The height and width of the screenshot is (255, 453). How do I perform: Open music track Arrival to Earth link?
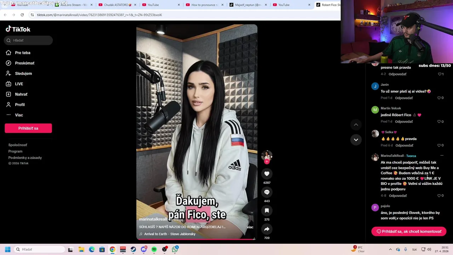pyautogui.click(x=170, y=234)
